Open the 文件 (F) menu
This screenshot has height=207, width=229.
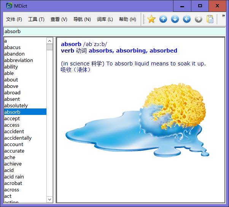pyautogui.click(x=14, y=19)
